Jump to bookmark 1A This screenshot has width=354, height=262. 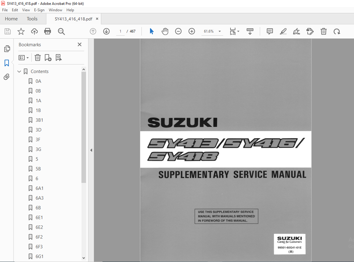pyautogui.click(x=38, y=101)
